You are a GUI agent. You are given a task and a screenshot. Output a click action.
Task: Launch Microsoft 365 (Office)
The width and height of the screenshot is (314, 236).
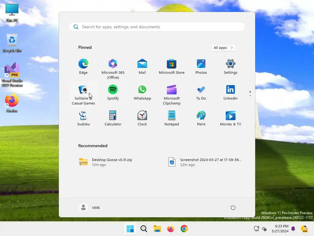(113, 69)
